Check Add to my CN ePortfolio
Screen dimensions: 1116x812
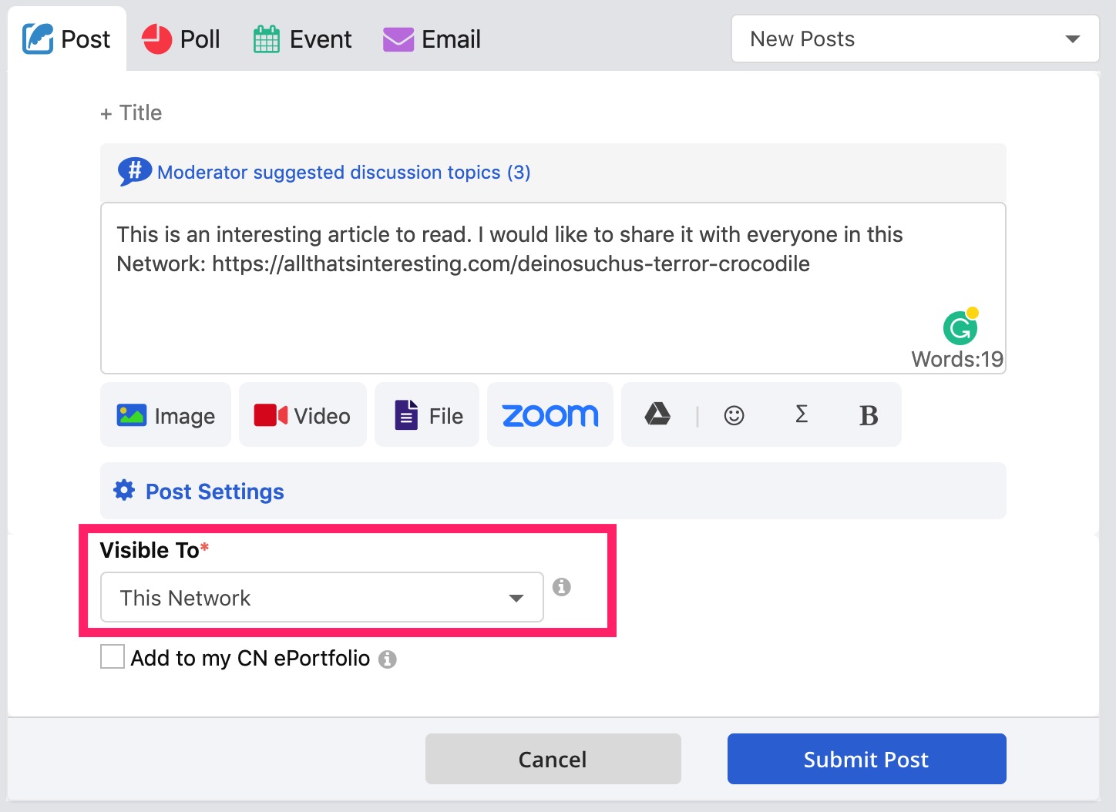(x=112, y=656)
